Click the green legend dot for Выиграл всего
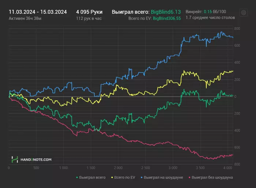Image resolution: width=256 pixels, height=188 pixels. (x=77, y=178)
